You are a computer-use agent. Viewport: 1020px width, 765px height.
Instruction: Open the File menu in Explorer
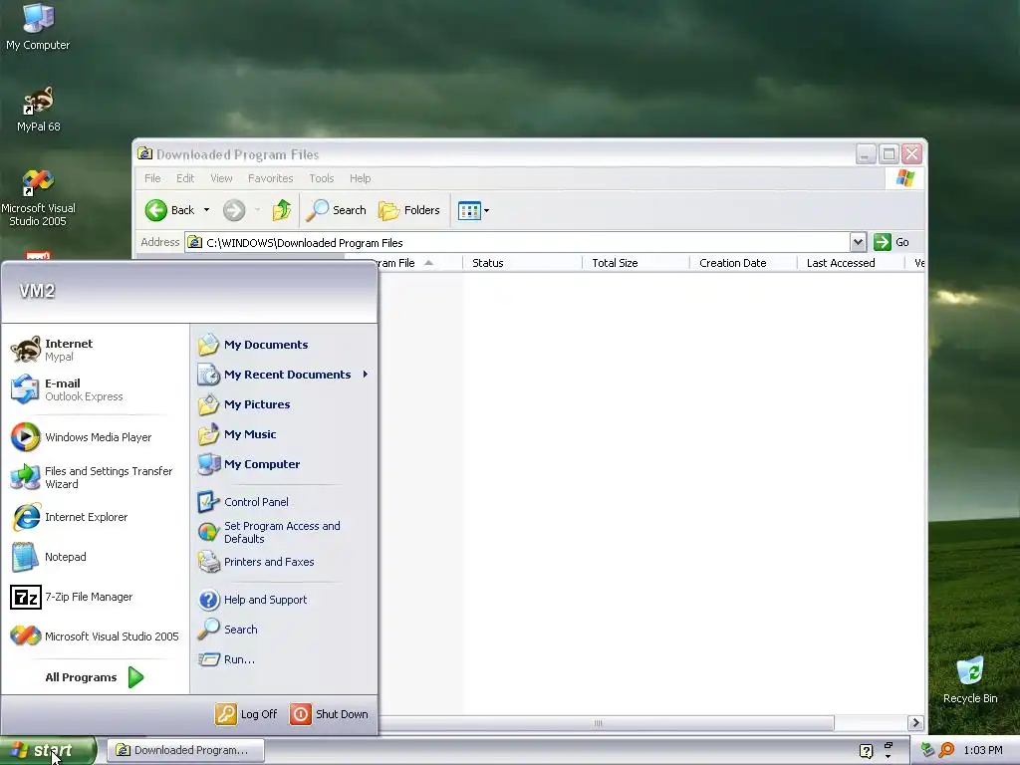[x=152, y=178]
